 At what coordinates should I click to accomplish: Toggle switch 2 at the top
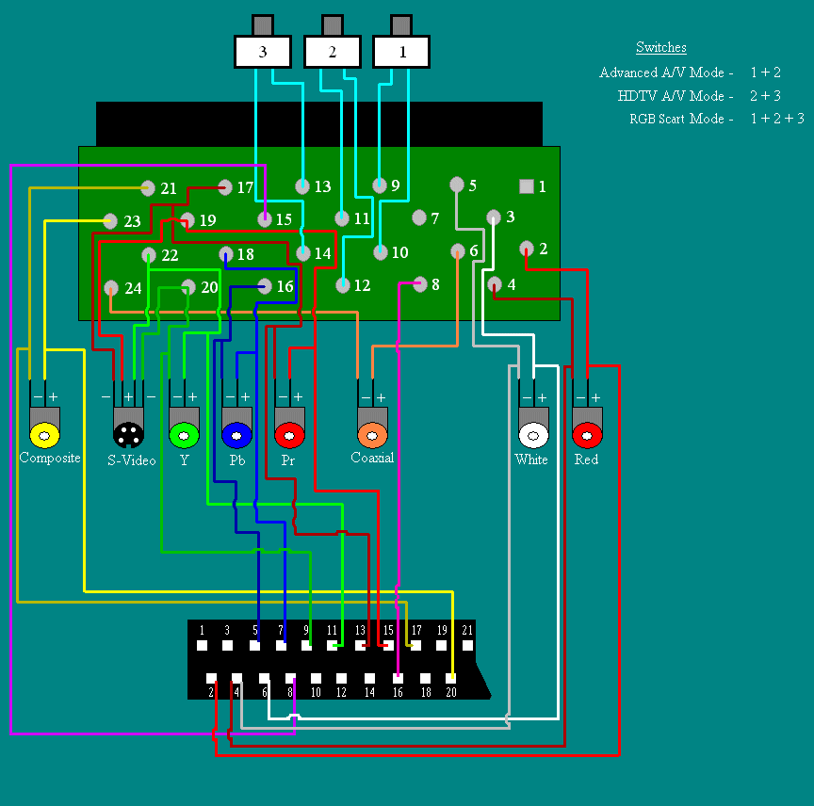332,52
